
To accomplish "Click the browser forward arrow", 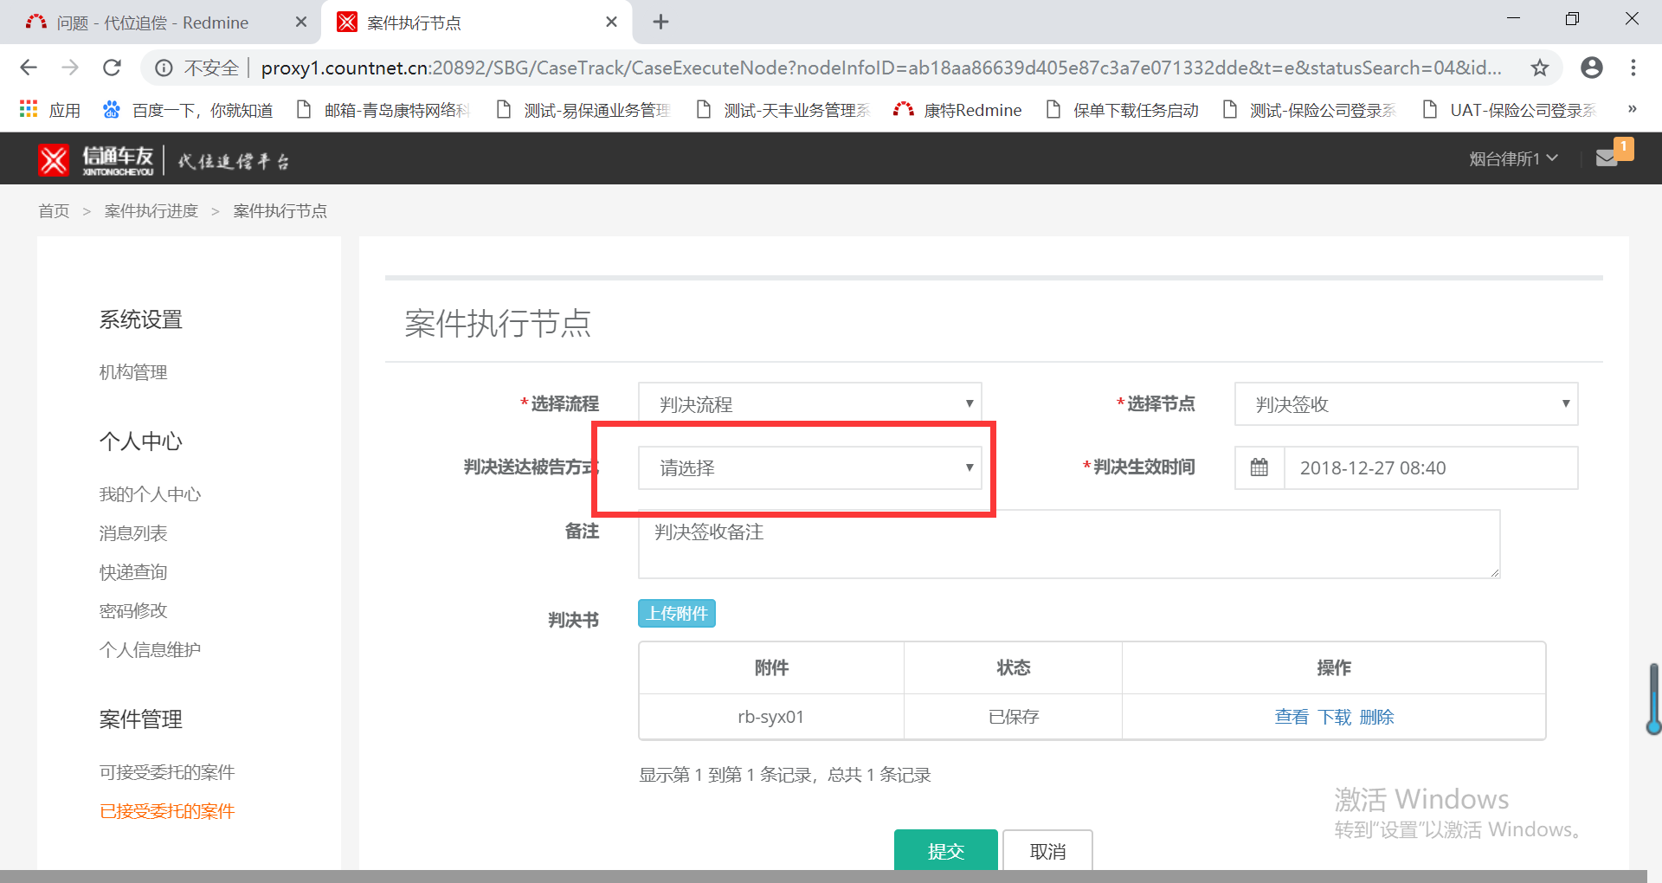I will click(x=70, y=68).
